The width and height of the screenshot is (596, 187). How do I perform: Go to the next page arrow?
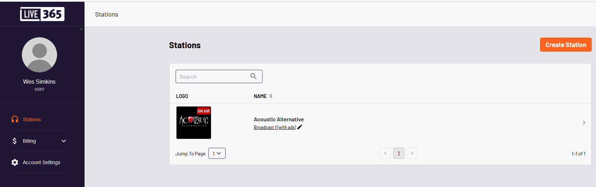412,153
